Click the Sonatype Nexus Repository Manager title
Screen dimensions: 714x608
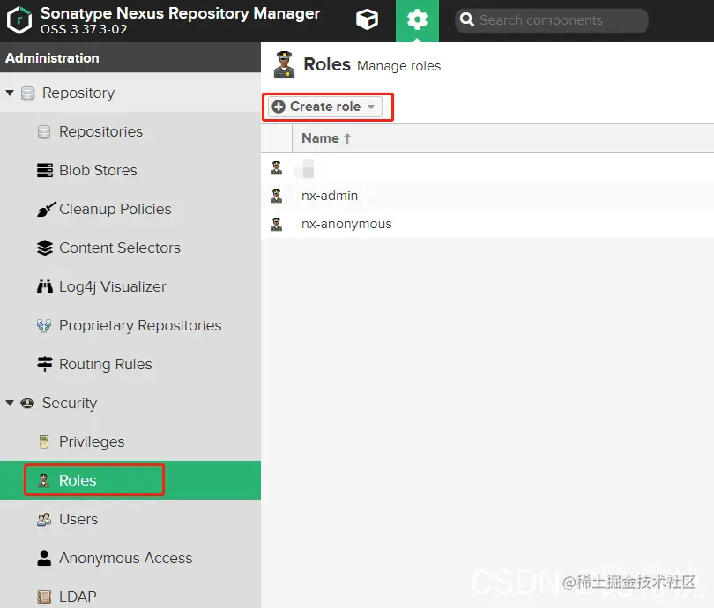point(181,13)
